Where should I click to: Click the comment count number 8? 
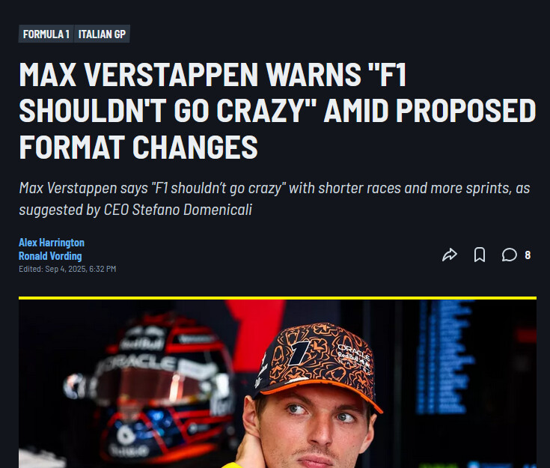(528, 255)
